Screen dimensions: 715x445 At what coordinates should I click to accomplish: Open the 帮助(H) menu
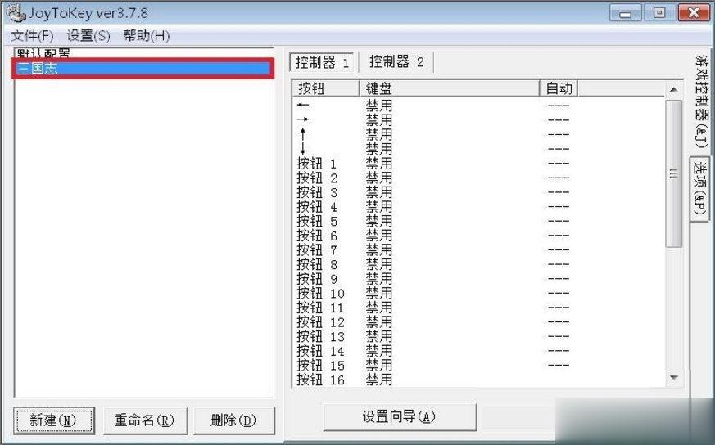coord(147,35)
